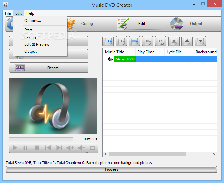Click the headphones app icon in title bar

pyautogui.click(x=6, y=5)
